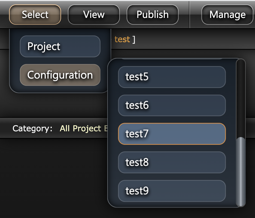Click the Configuration option again to collapse
Viewport: 255px width, 218px height.
click(60, 75)
